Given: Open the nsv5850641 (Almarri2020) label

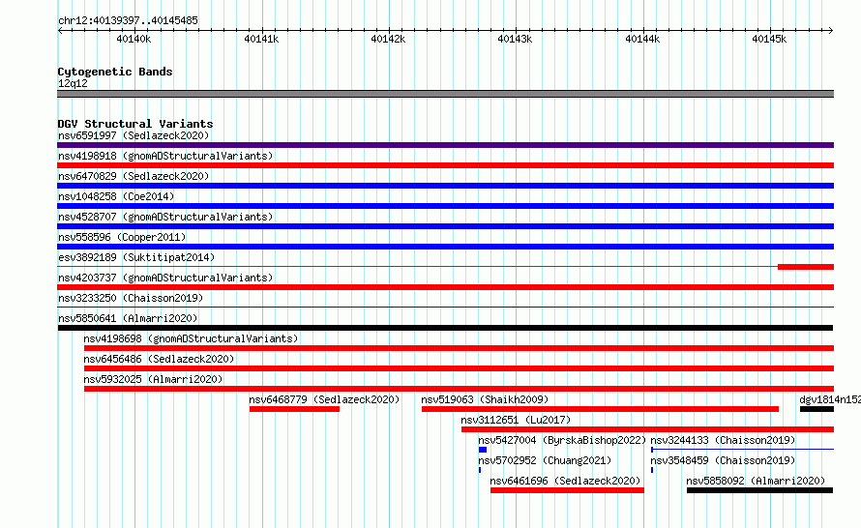Looking at the screenshot, I should coord(128,318).
